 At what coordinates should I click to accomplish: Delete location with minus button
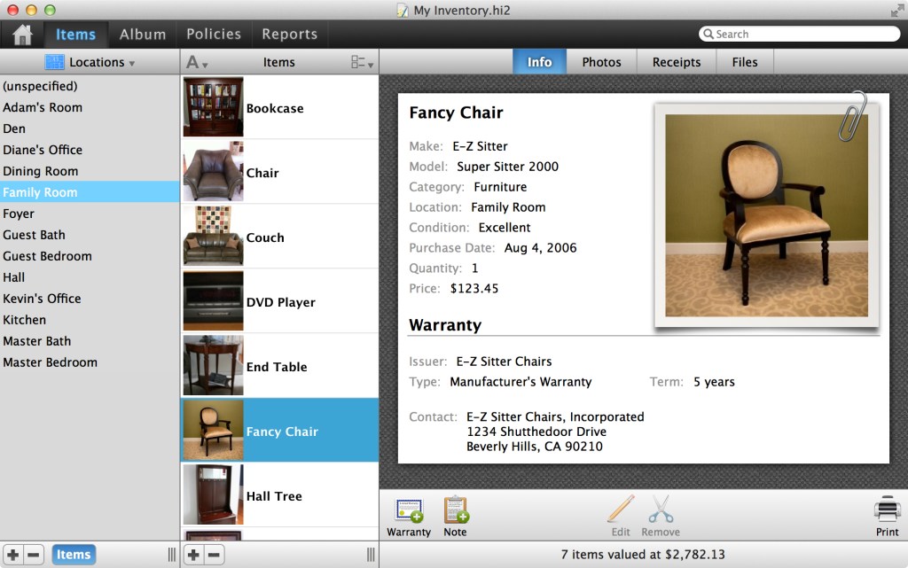tap(34, 555)
